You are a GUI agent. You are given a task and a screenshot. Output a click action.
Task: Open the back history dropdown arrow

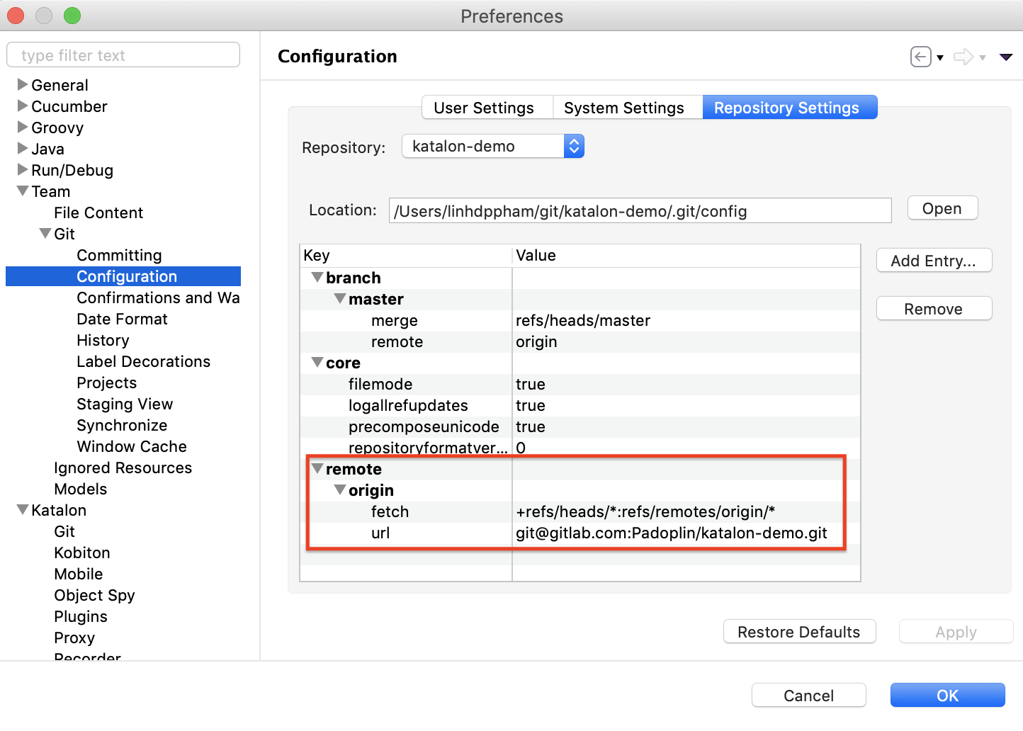pyautogui.click(x=940, y=58)
